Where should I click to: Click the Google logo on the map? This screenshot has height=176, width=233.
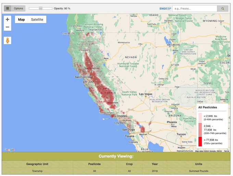click(9, 150)
